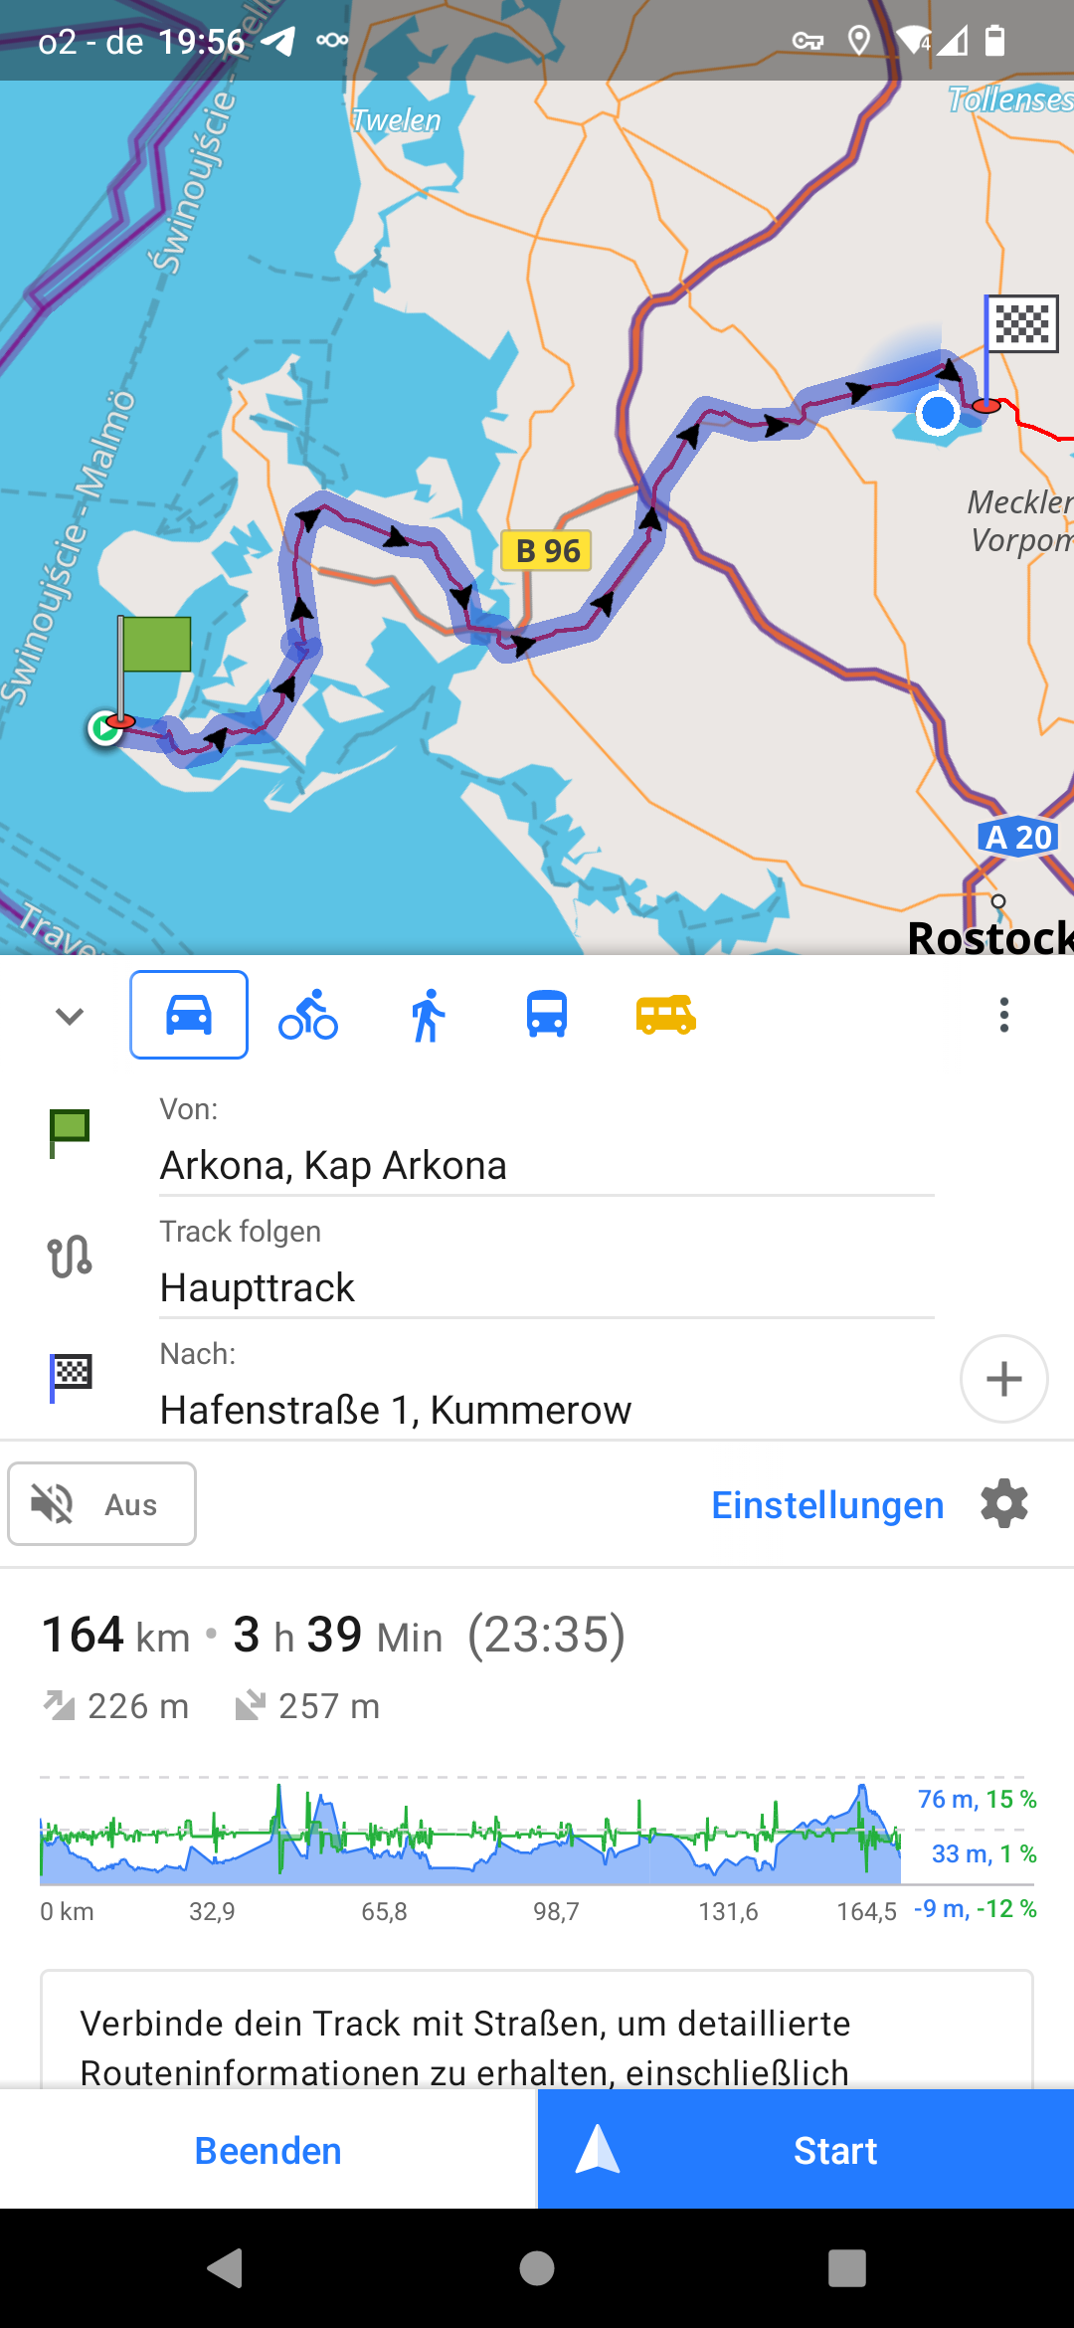Toggle the voice guidance 'Aus' mute button
This screenshot has width=1074, height=2328.
coord(102,1503)
